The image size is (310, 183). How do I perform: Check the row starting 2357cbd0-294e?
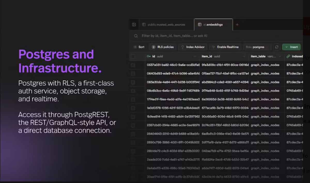coord(133,125)
